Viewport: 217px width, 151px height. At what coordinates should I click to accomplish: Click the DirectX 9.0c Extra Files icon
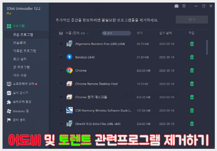pos(69,123)
